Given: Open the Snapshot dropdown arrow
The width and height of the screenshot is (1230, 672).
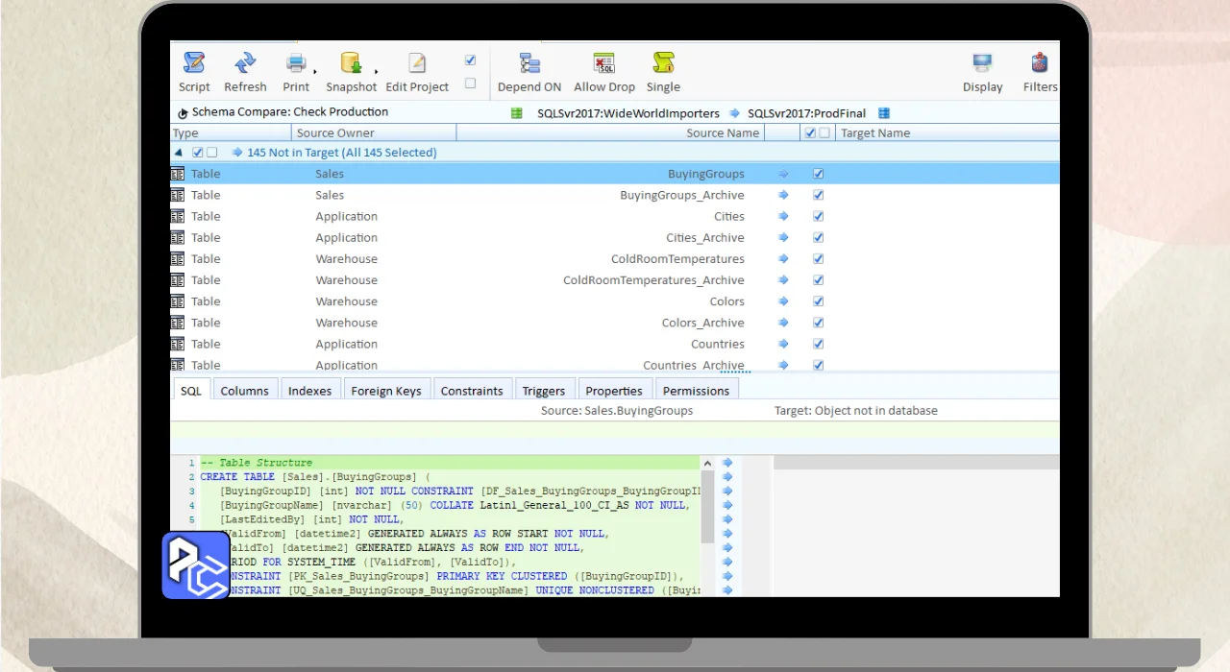Looking at the screenshot, I should [x=376, y=71].
